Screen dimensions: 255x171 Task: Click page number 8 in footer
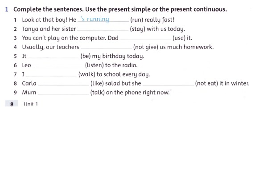tap(12, 104)
